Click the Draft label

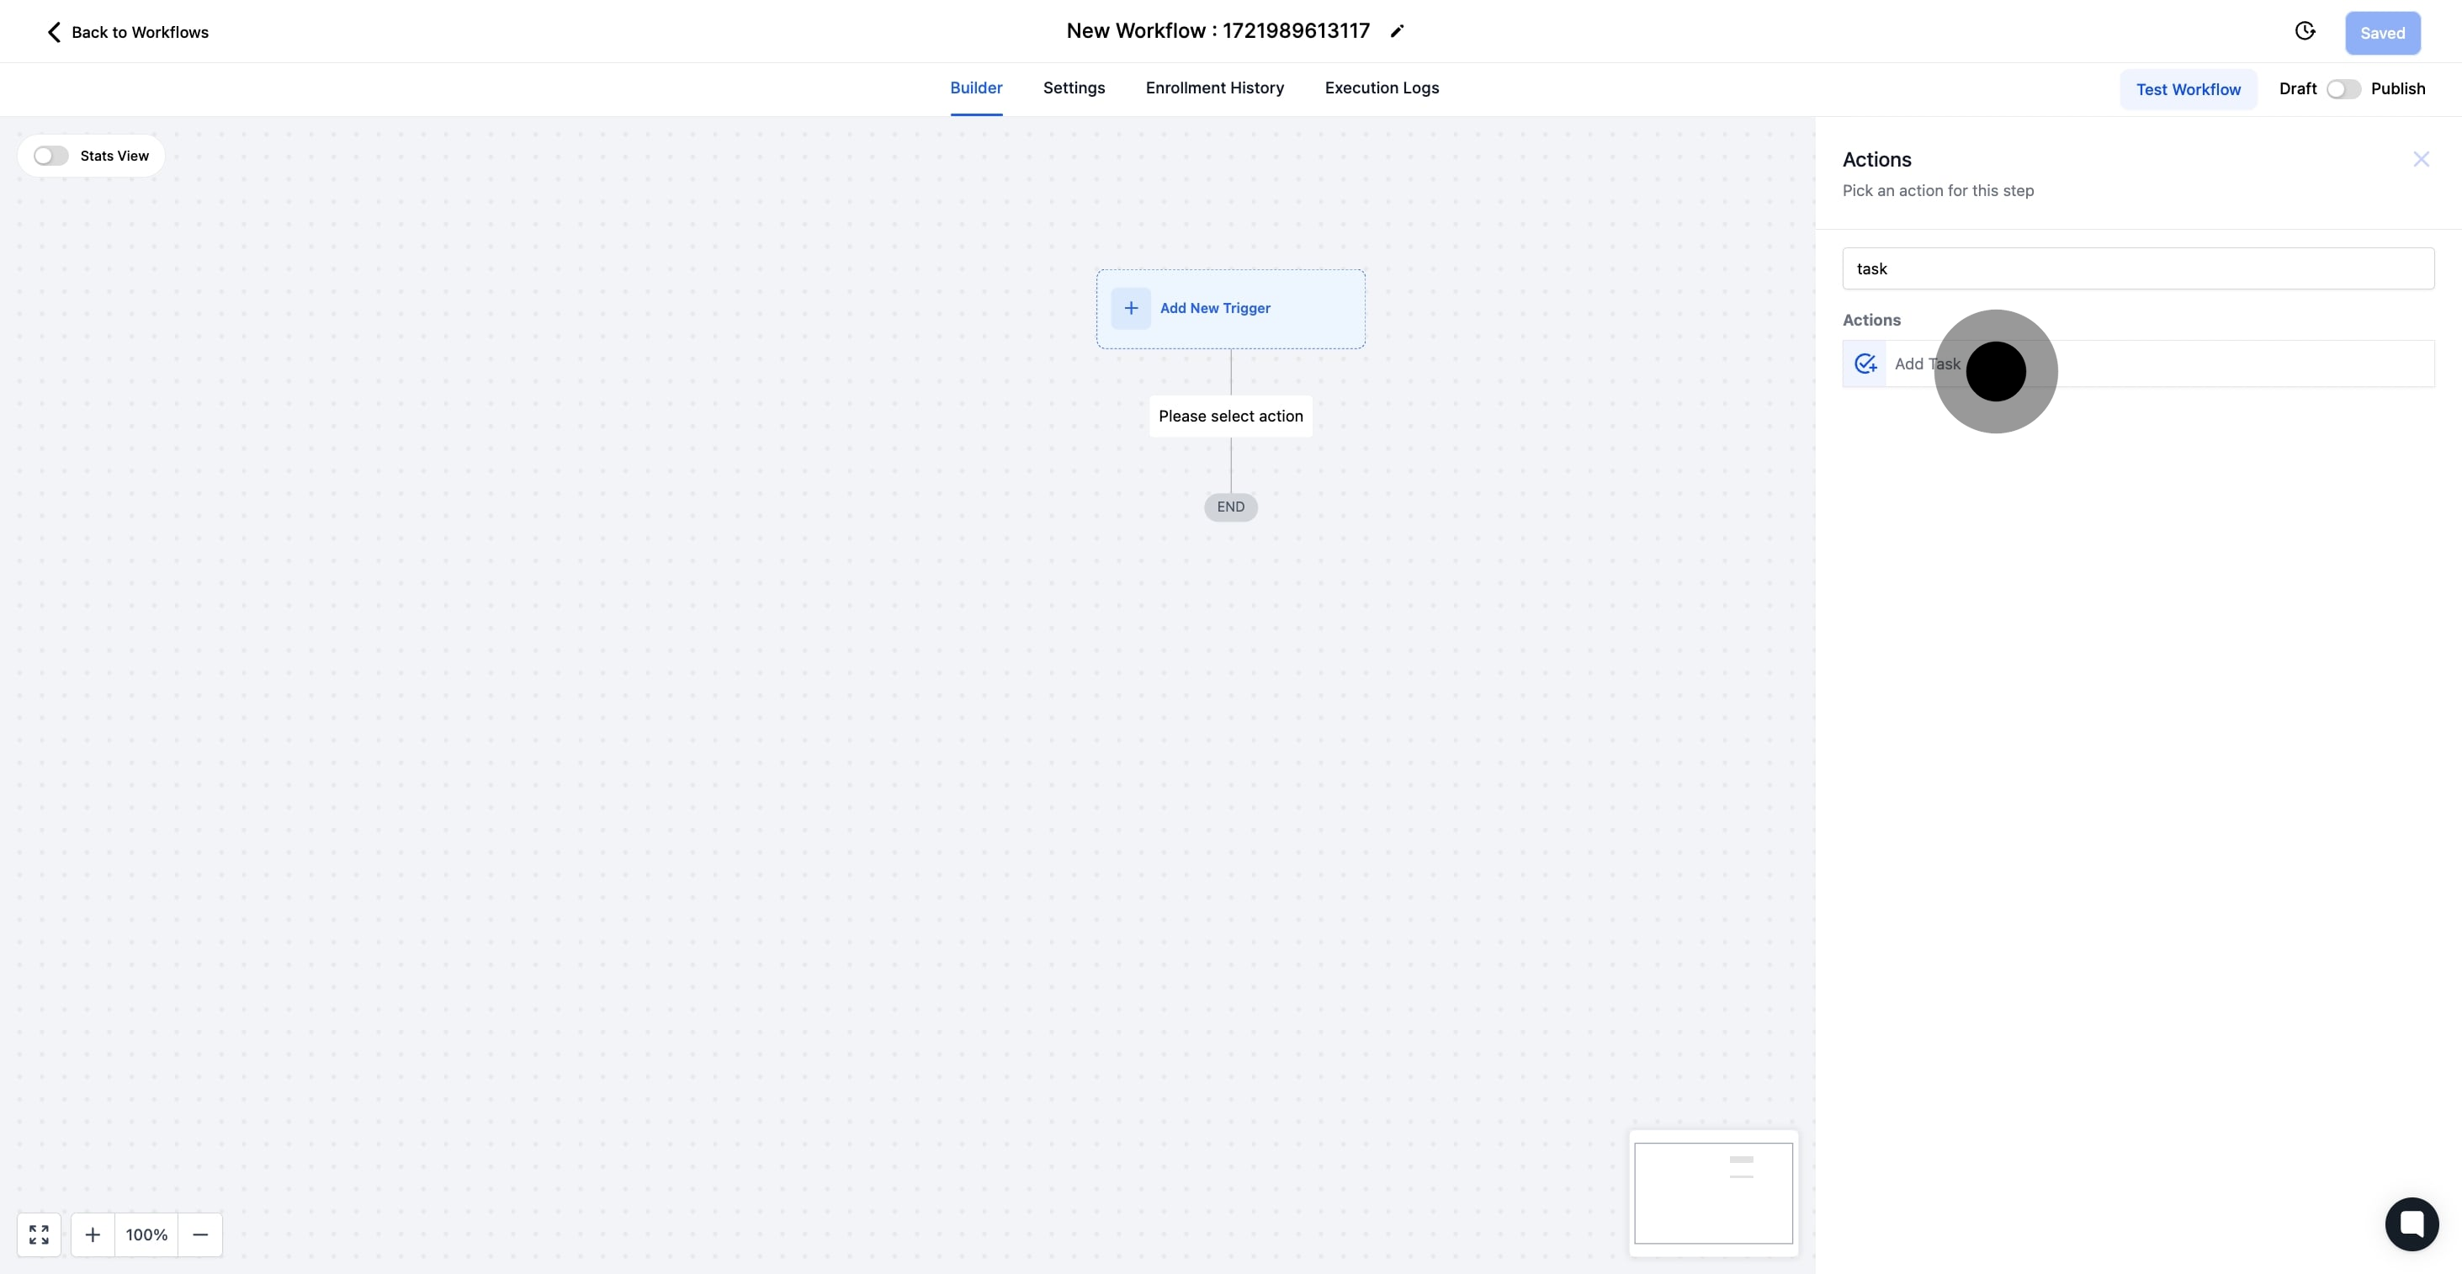[x=2298, y=89]
